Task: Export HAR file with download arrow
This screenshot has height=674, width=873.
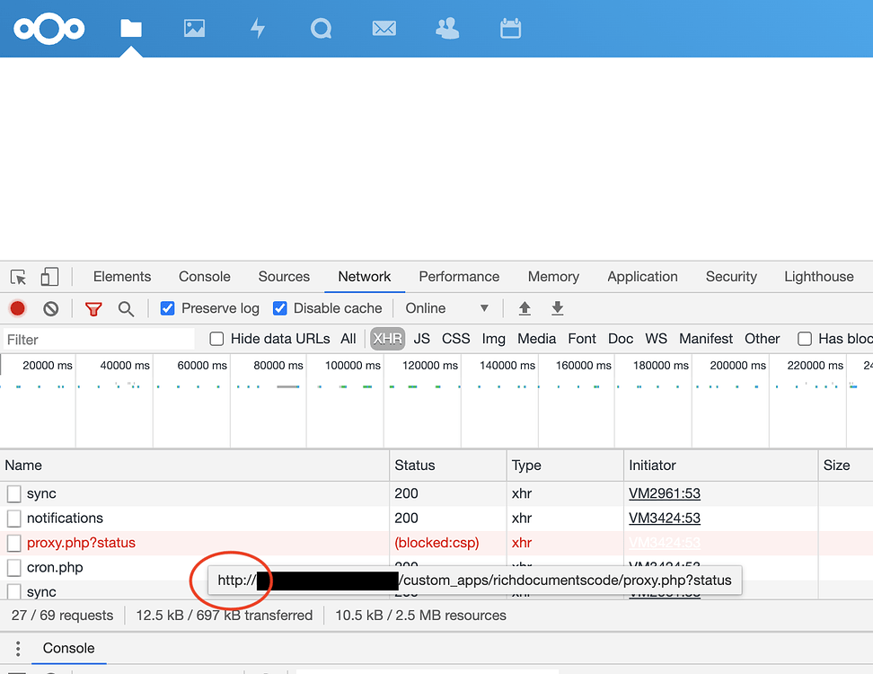Action: [x=558, y=308]
